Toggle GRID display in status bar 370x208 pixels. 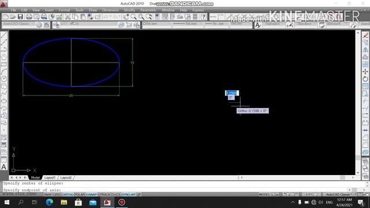[x=57, y=195]
